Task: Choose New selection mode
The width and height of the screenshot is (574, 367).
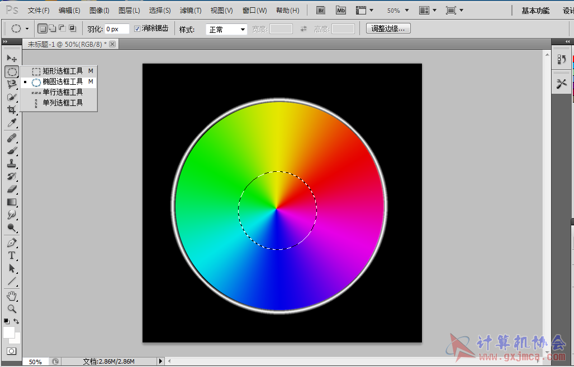Action: [x=42, y=28]
